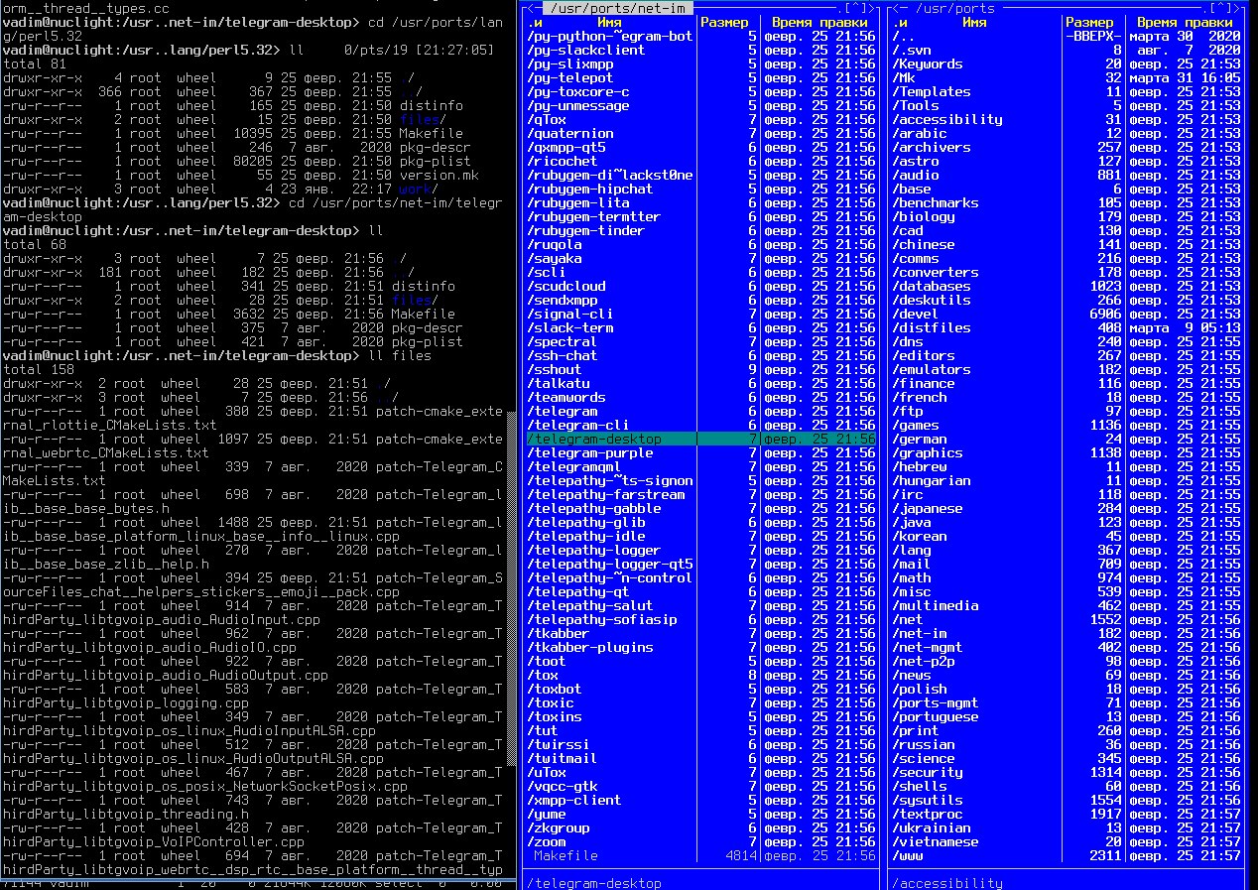Choose the /databases directory

pyautogui.click(x=1067, y=286)
